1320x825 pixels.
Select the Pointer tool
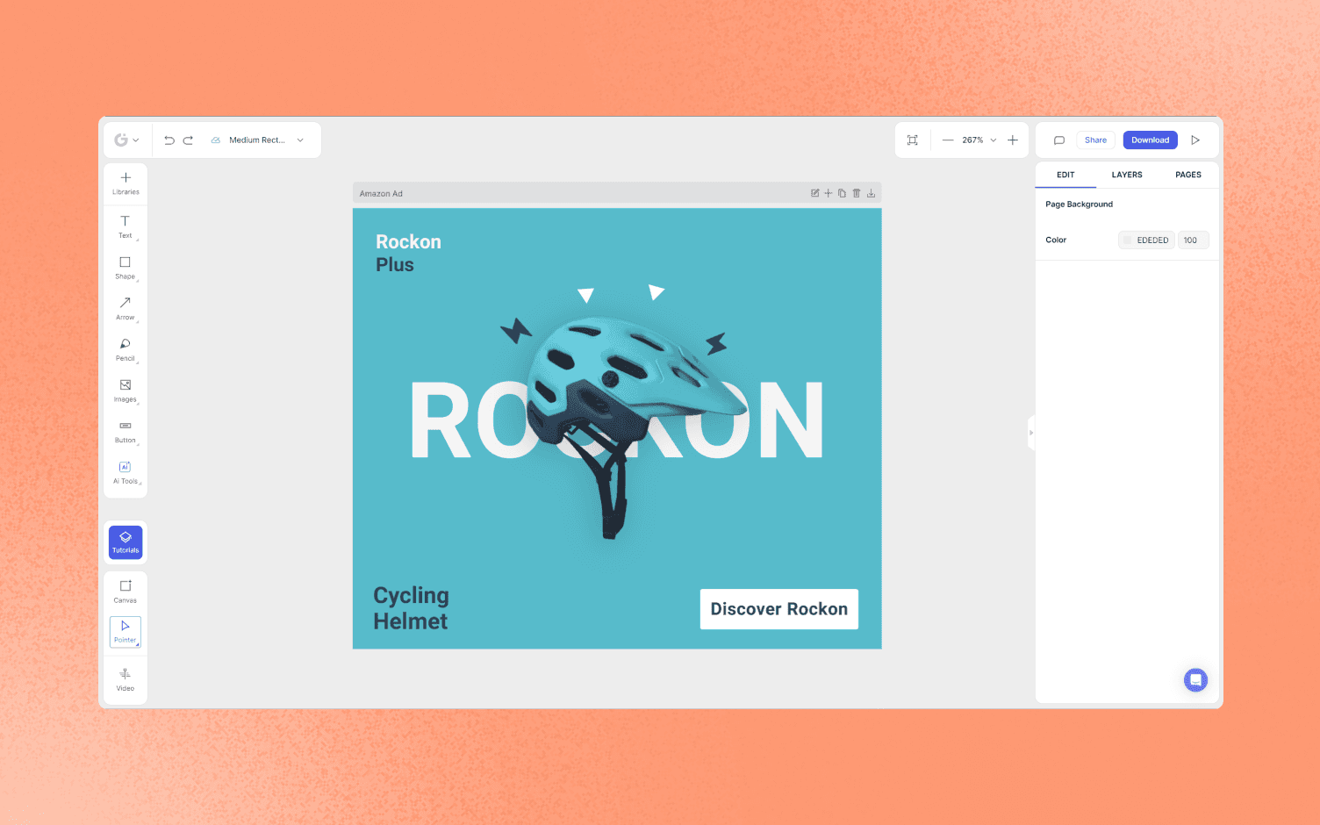(126, 632)
